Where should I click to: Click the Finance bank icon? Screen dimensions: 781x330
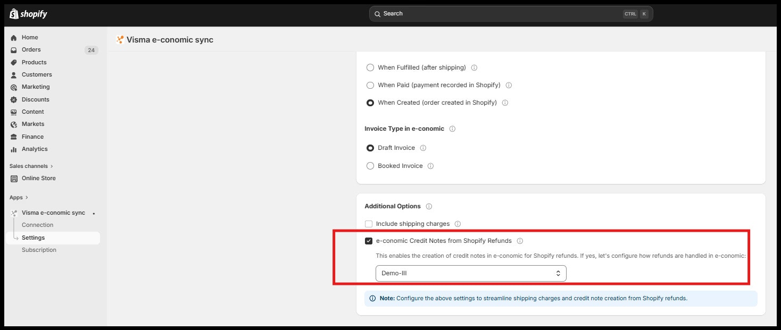pyautogui.click(x=14, y=137)
